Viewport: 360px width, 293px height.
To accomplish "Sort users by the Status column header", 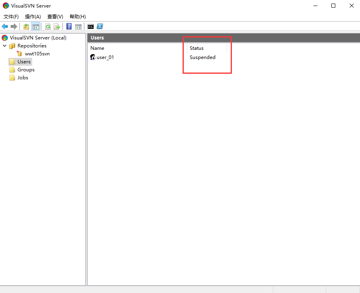I will click(x=197, y=48).
